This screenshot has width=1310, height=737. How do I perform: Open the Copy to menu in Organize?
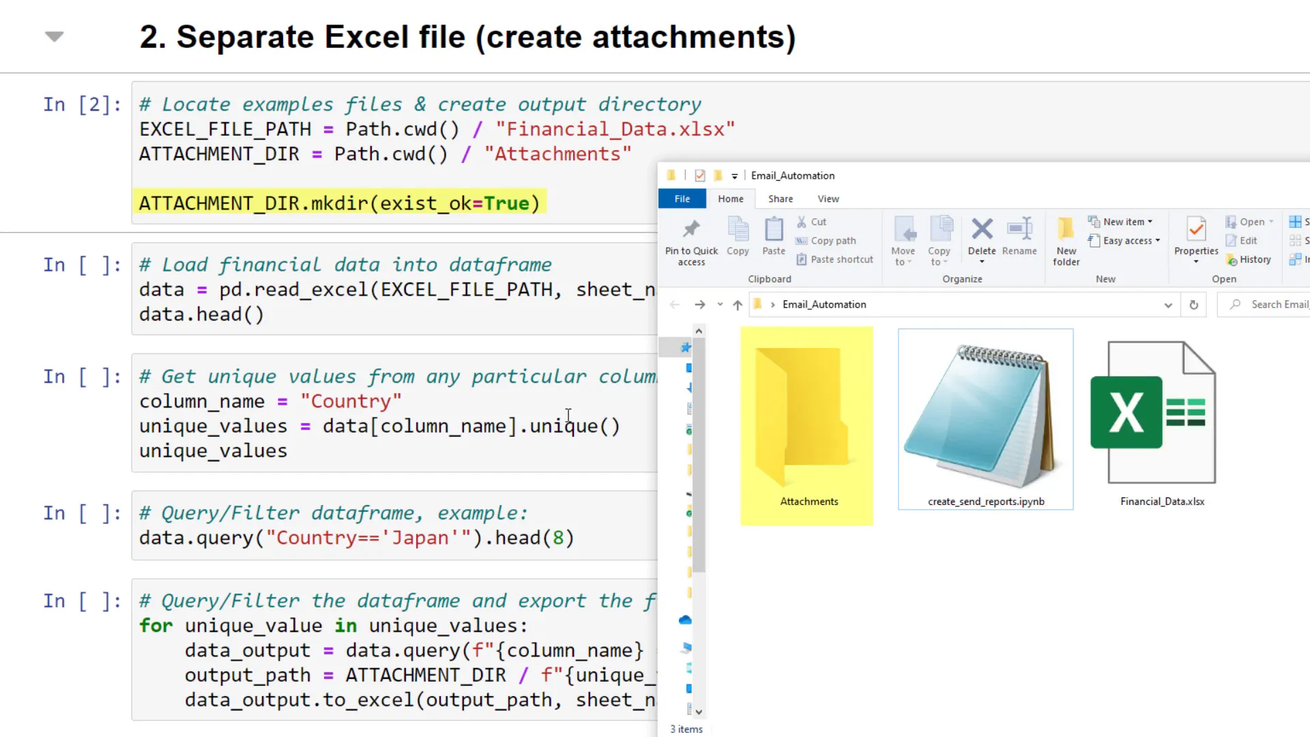pos(940,242)
